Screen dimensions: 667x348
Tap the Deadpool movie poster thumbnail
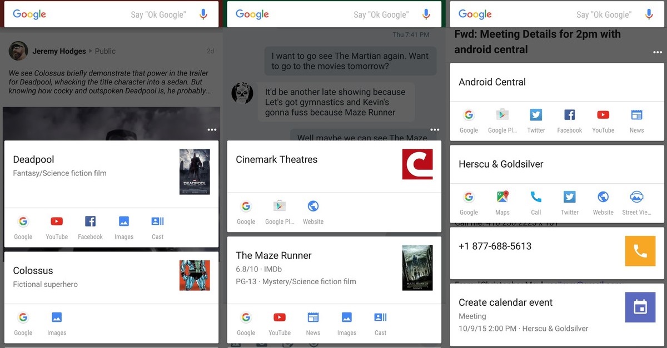click(x=195, y=172)
